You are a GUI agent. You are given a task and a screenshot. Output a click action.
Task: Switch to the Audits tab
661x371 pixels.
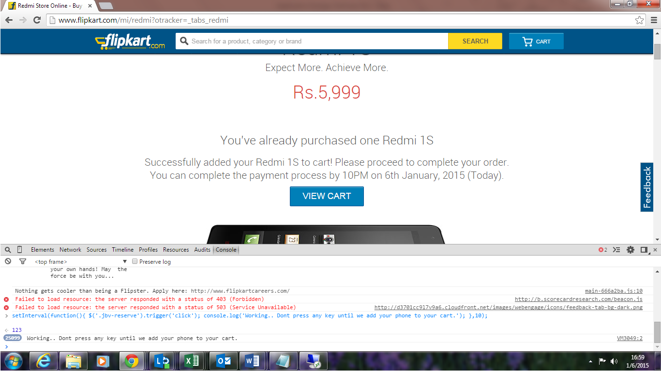click(202, 250)
